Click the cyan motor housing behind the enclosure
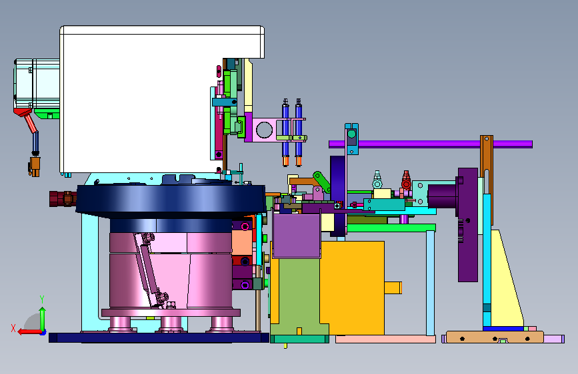Screen dimensions: 578x374 [x=37, y=84]
